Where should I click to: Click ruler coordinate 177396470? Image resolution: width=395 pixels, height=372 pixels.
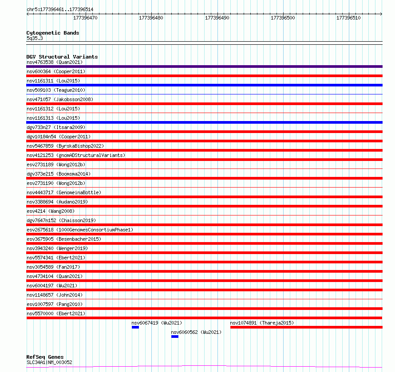(85, 18)
